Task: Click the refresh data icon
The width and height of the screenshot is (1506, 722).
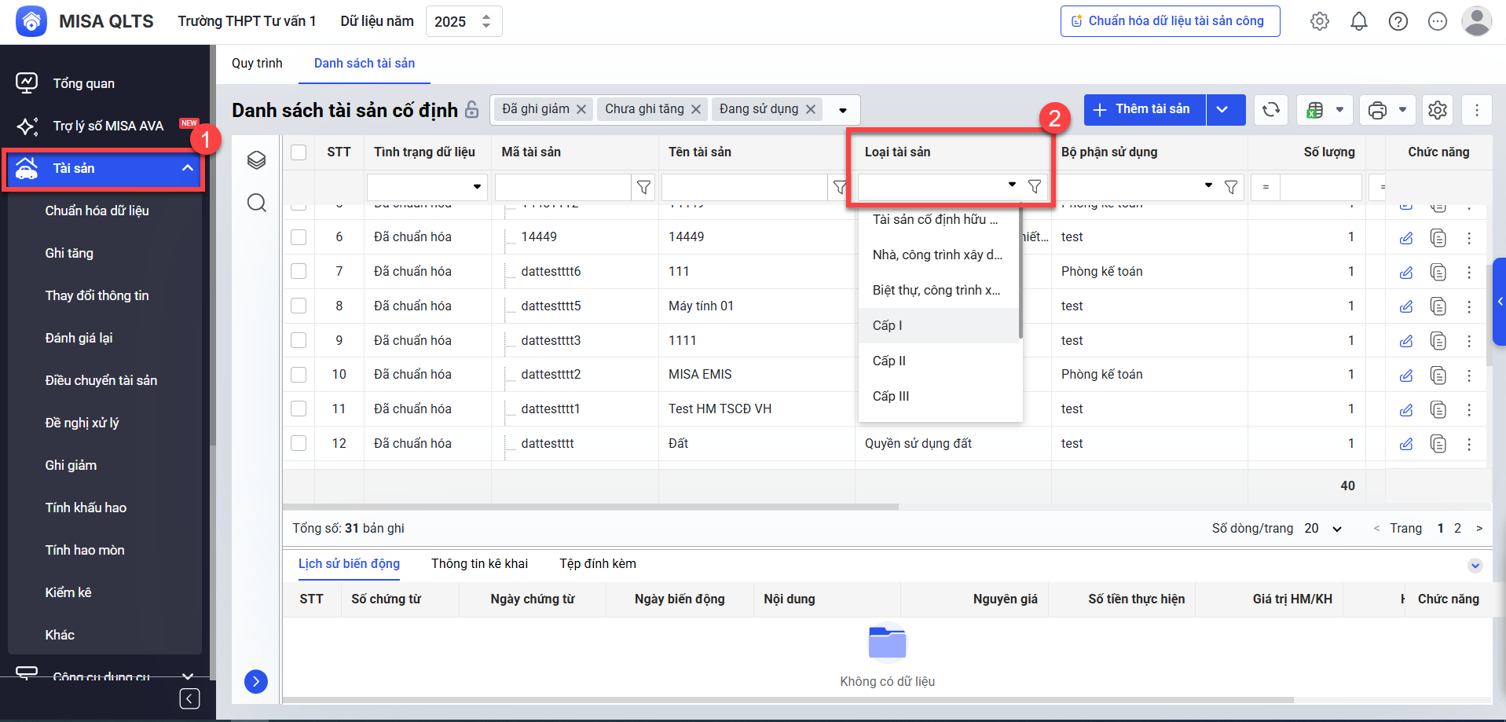Action: pos(1270,110)
